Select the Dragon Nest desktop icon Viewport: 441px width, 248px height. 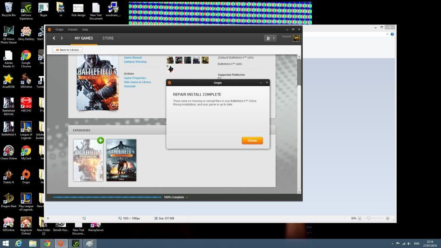coord(9,201)
